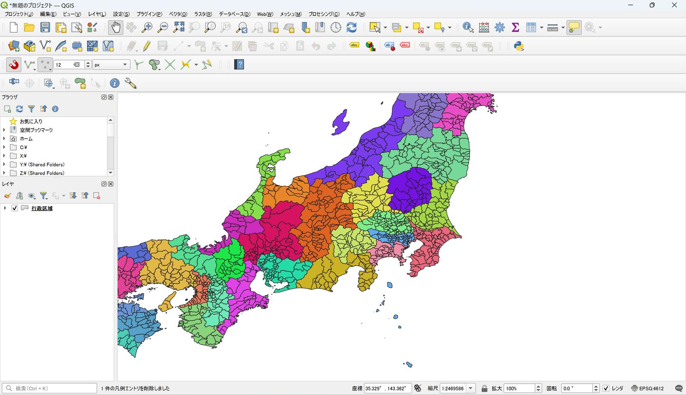The image size is (686, 395).
Task: Expand the Y:¥ (Shared Folders) node
Action: pyautogui.click(x=4, y=164)
